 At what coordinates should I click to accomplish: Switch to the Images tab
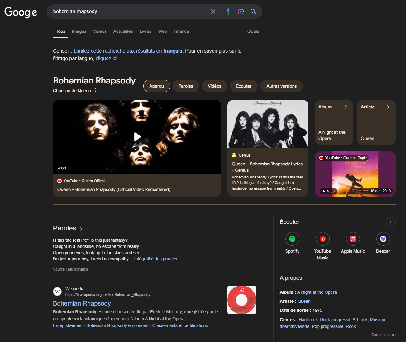(x=79, y=31)
